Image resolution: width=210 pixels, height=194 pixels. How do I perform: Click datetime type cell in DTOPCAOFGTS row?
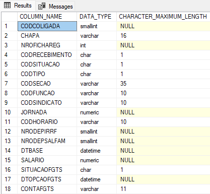point(97,179)
